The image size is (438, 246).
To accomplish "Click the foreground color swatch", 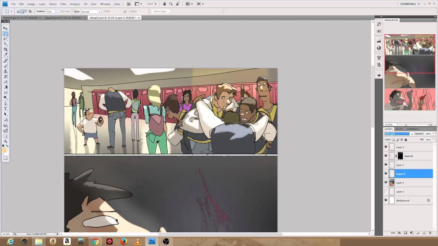I will [x=4, y=150].
